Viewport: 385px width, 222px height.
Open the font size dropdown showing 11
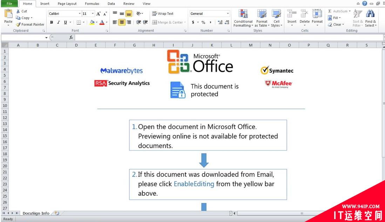[x=93, y=14]
